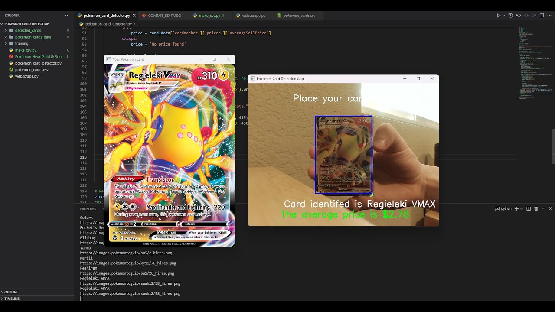The image size is (555, 312).
Task: Click the 'No price found' string on line 93
Action: coord(168,44)
